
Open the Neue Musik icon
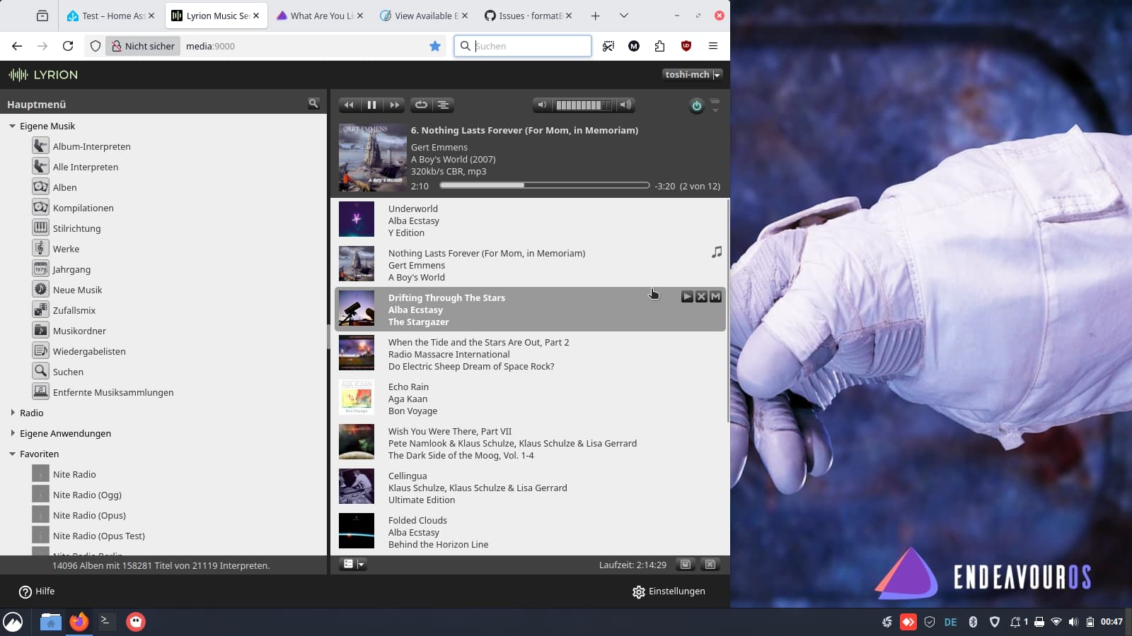tap(40, 289)
